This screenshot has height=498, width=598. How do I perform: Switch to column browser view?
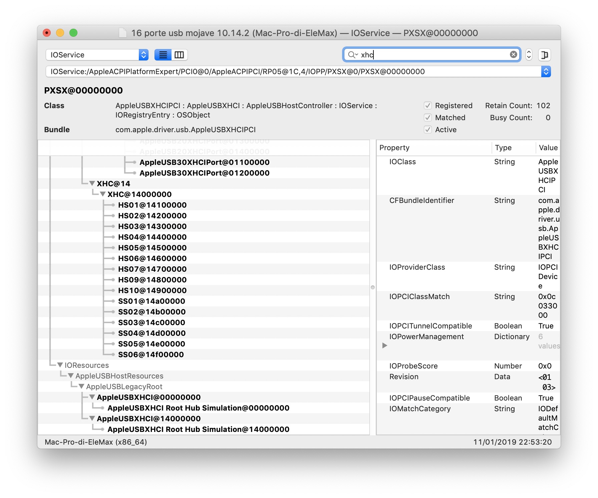click(179, 55)
